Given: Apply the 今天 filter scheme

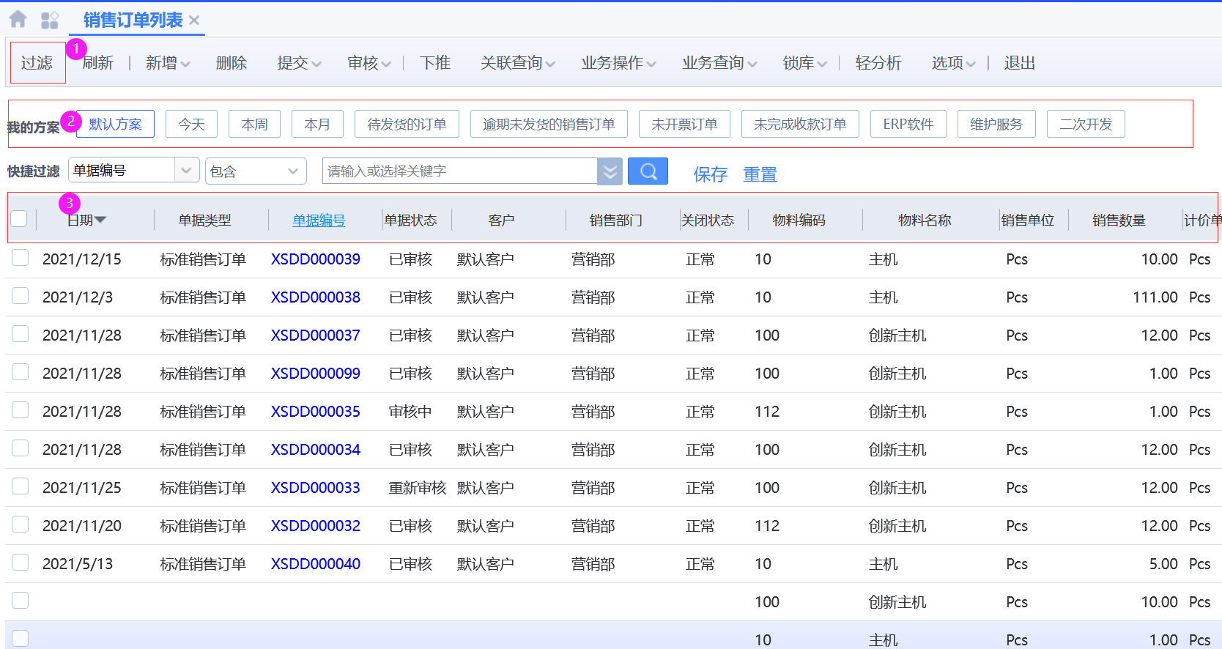Looking at the screenshot, I should (x=192, y=124).
